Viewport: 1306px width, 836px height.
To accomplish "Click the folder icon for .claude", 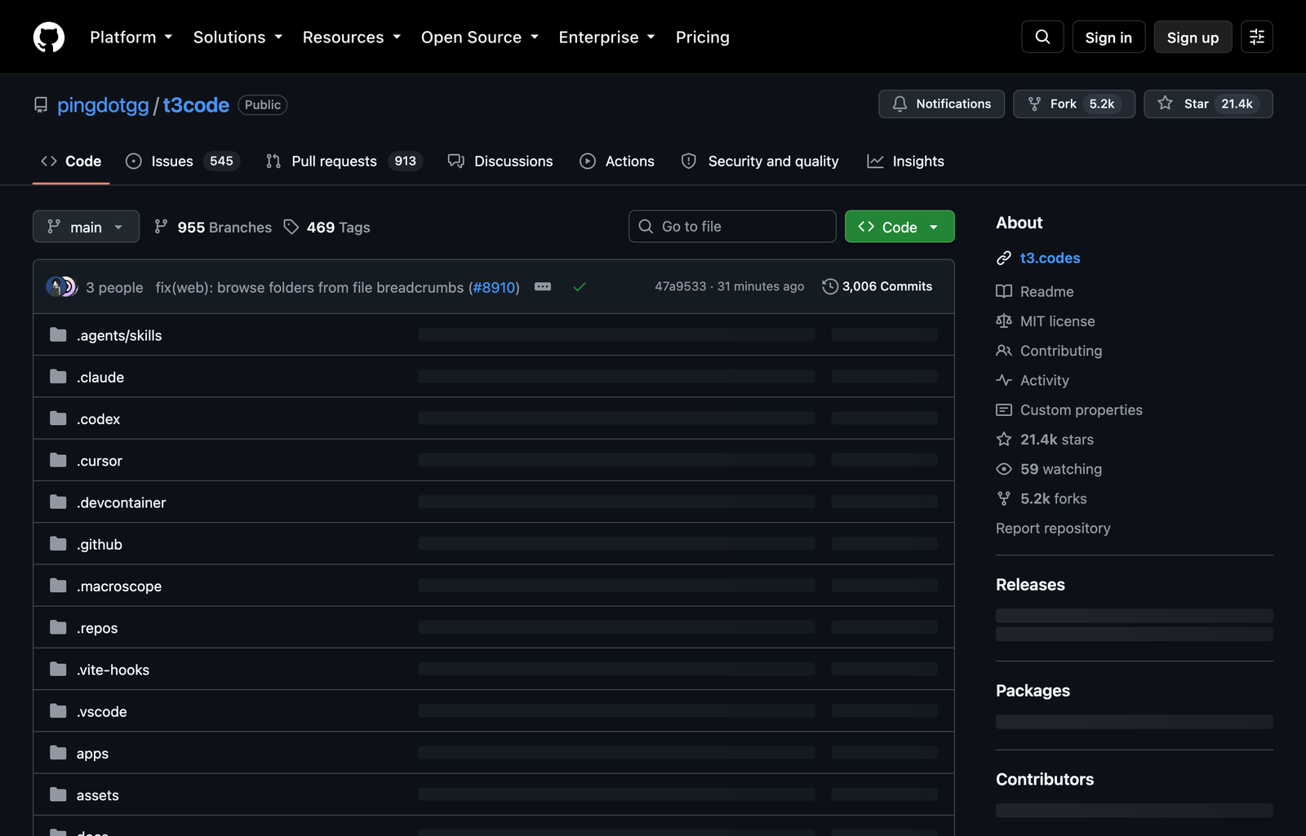I will tap(58, 377).
